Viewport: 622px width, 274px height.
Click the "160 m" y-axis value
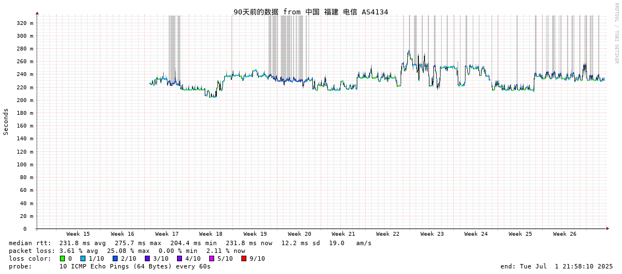[25, 126]
